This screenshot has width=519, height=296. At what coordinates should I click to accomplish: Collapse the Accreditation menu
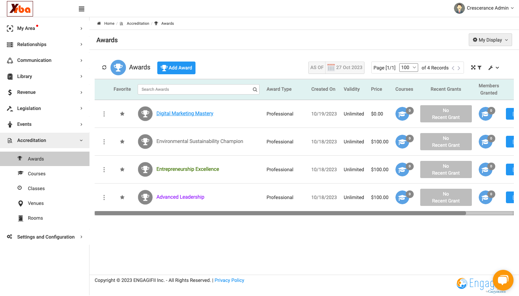45,140
